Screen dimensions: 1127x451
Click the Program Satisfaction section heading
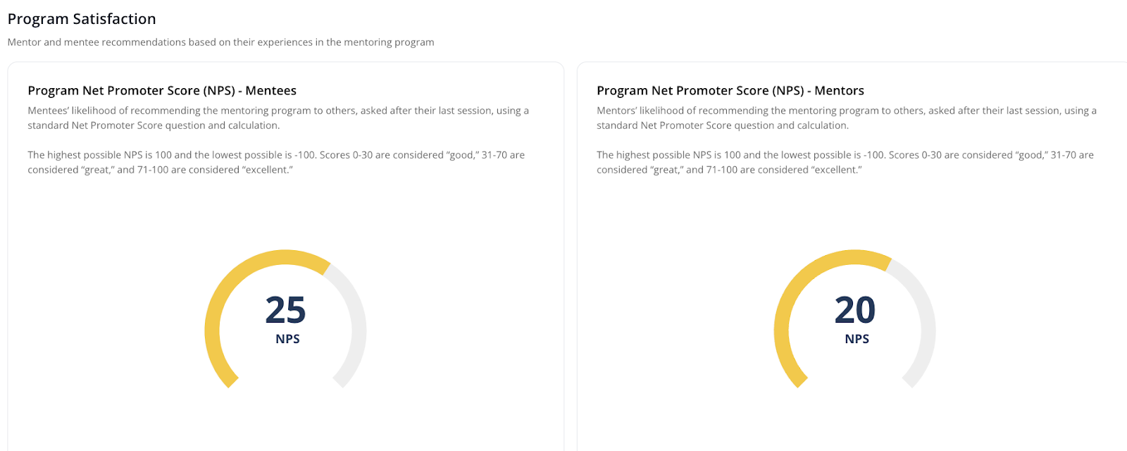(82, 19)
